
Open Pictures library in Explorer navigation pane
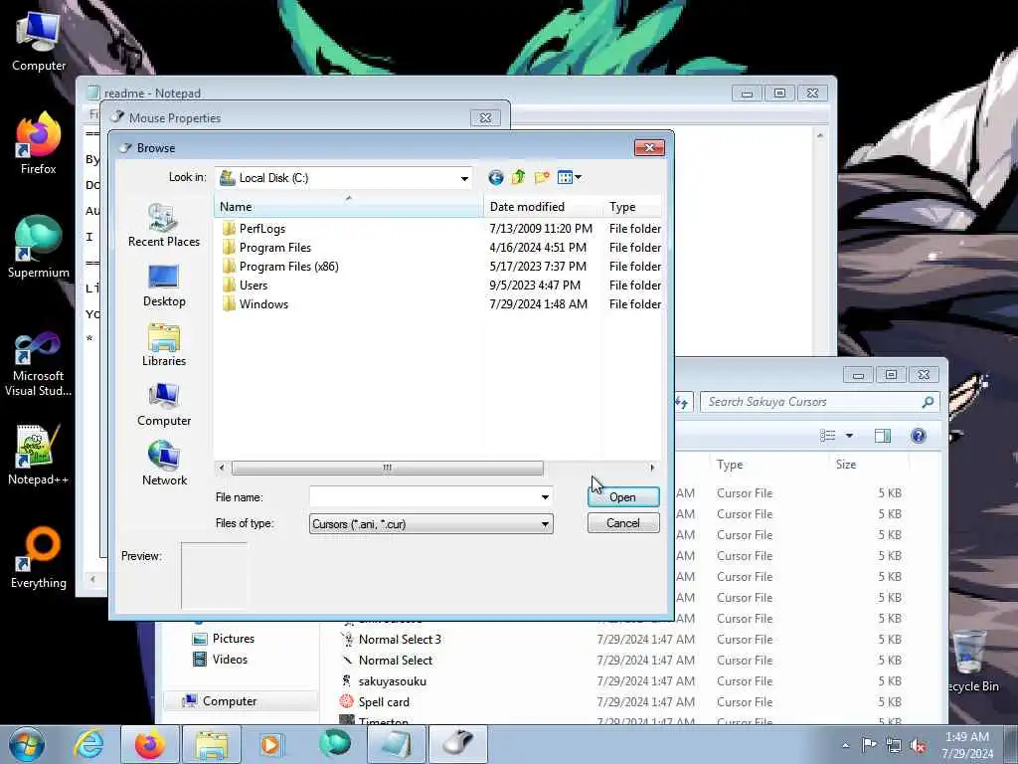tap(224, 639)
